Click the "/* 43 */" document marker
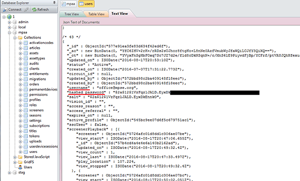The height and width of the screenshot is (181, 300). tap(71, 37)
